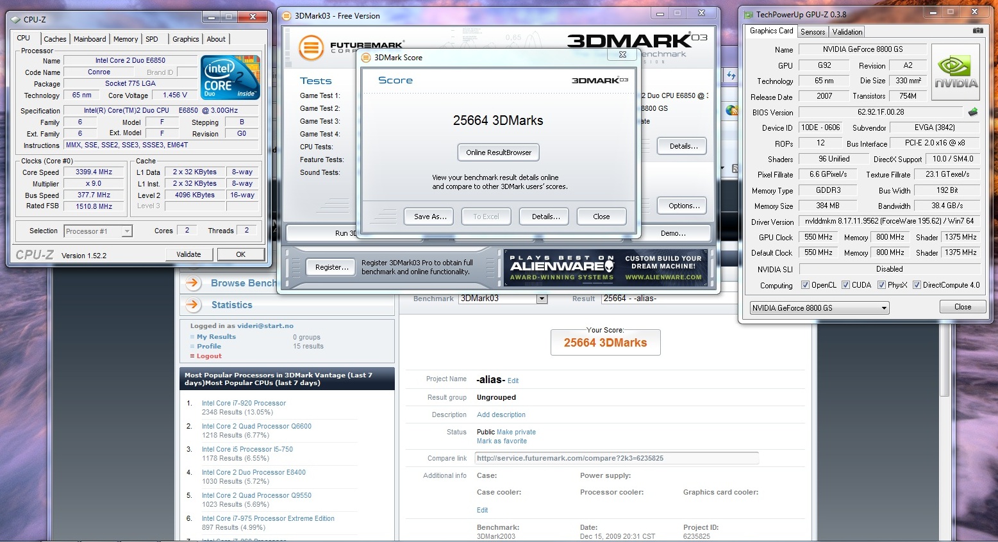
Task: Click the Register button in 3DMark03
Action: tap(332, 267)
